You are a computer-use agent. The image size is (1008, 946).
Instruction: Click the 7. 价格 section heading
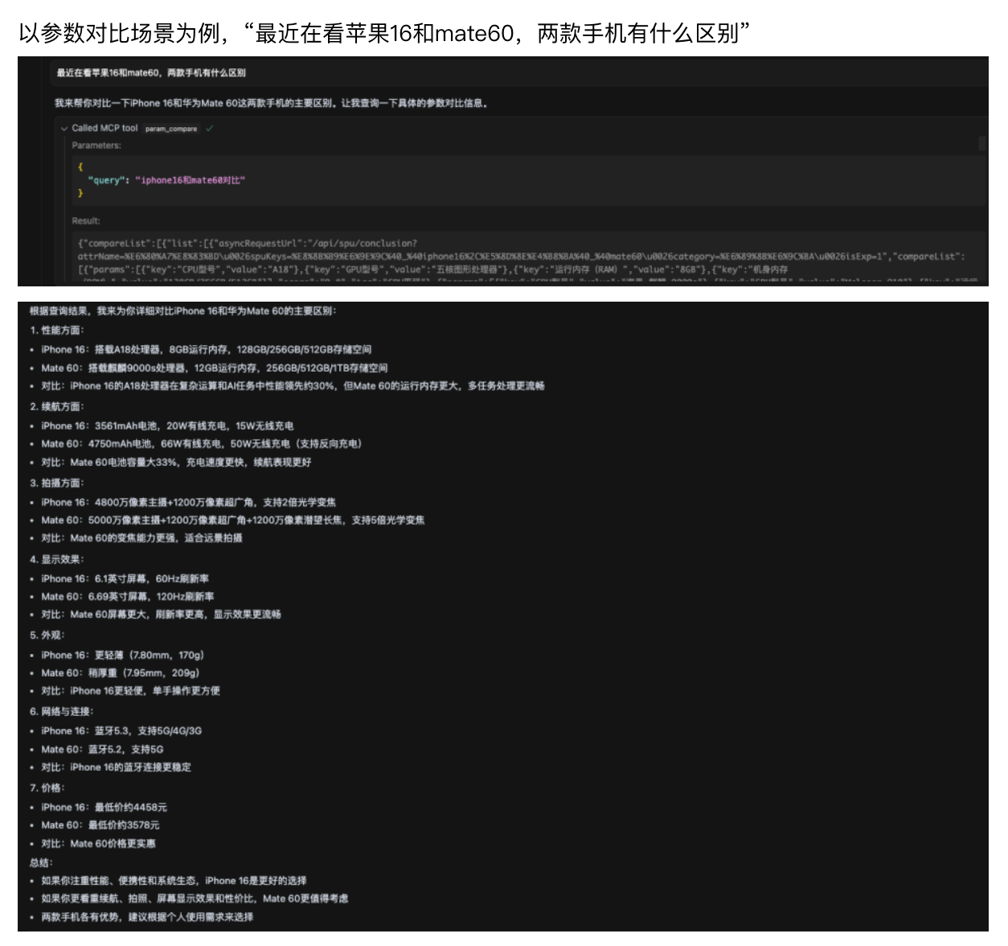47,788
